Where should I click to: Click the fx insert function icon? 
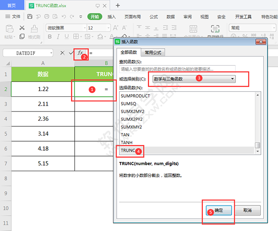pyautogui.click(x=80, y=53)
